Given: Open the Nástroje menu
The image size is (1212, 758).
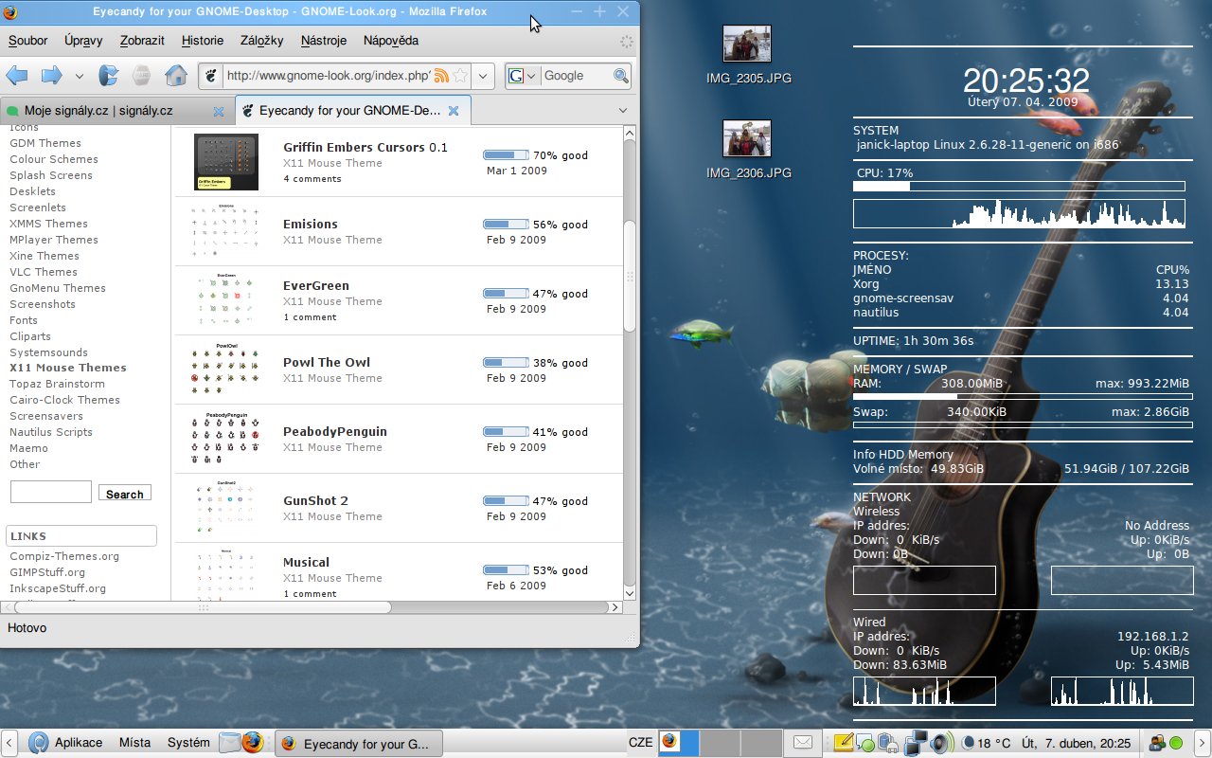Looking at the screenshot, I should (324, 41).
